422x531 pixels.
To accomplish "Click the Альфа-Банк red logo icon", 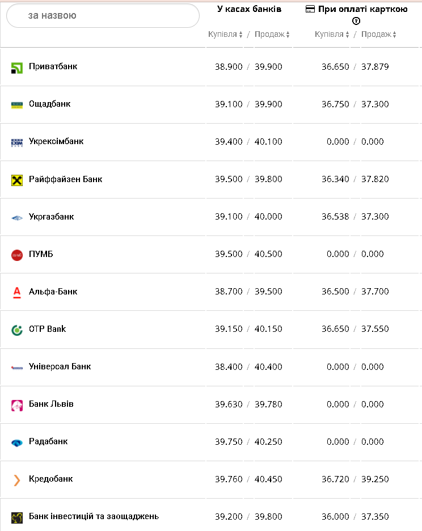I will 17,293.
